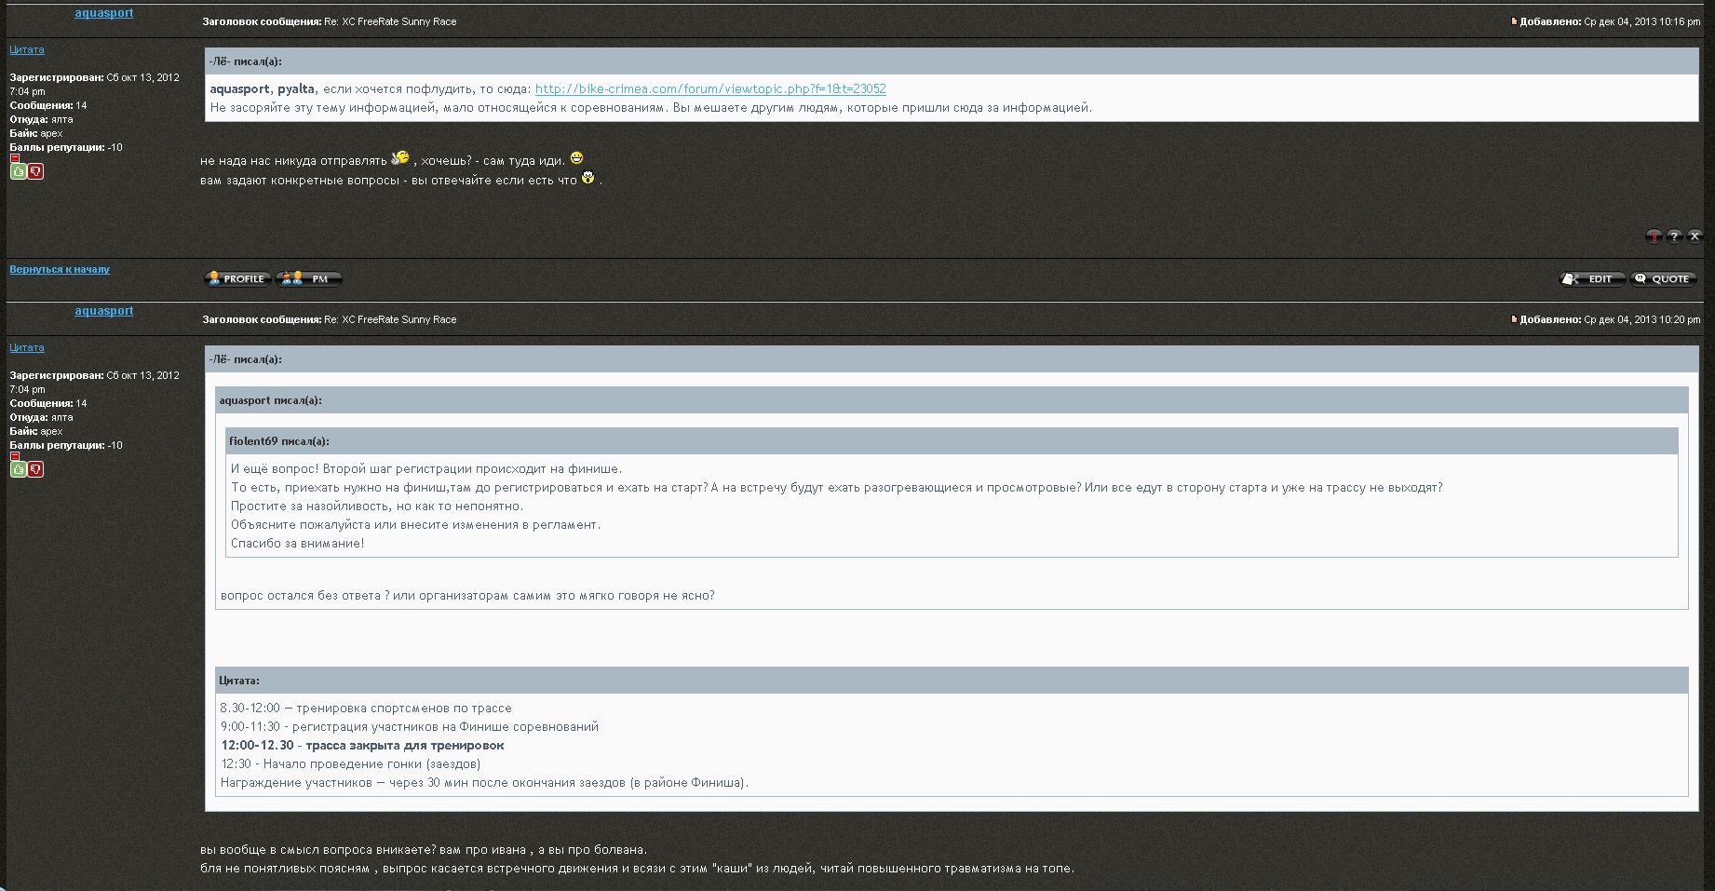Open the author's PROFILE button
The width and height of the screenshot is (1715, 891).
pos(237,278)
